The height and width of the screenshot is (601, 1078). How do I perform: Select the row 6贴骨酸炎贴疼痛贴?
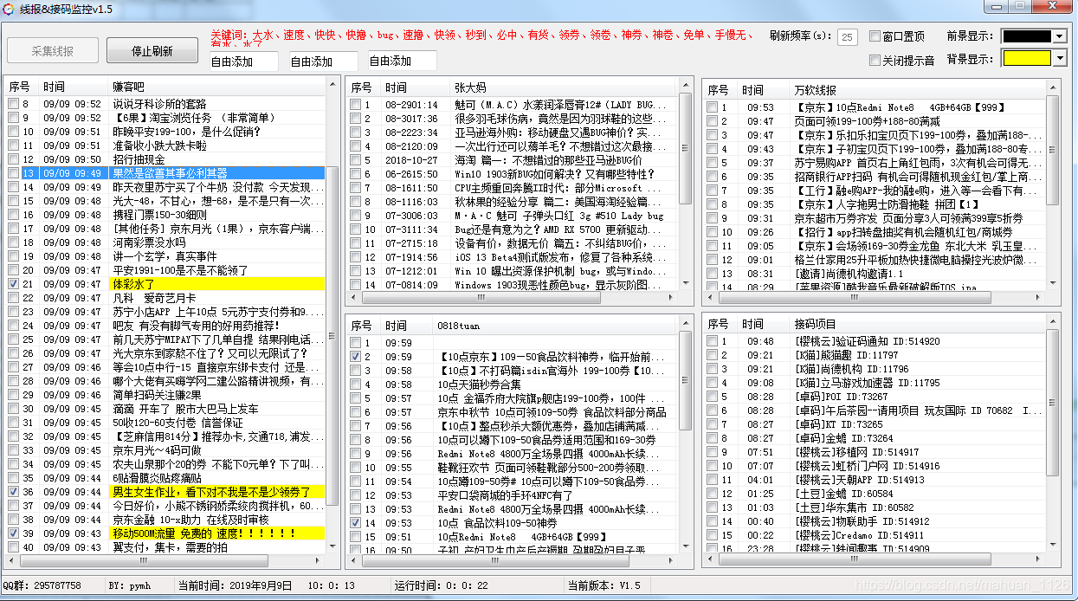click(165, 478)
